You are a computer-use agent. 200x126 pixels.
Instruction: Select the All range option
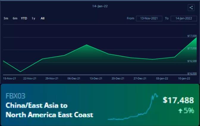[x=42, y=18]
